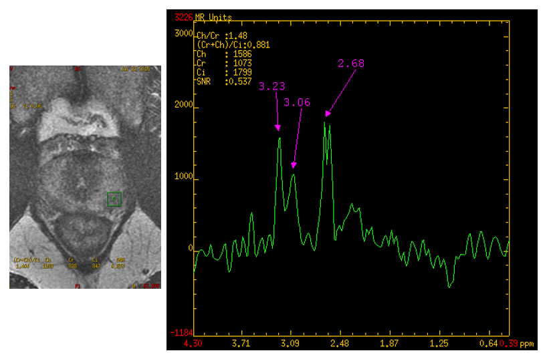Click the arrowhead at the 3.06 peak
Viewport: 547px width, 361px height.
tap(293, 165)
